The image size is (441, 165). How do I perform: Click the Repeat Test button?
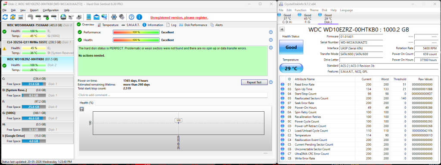[x=254, y=82]
